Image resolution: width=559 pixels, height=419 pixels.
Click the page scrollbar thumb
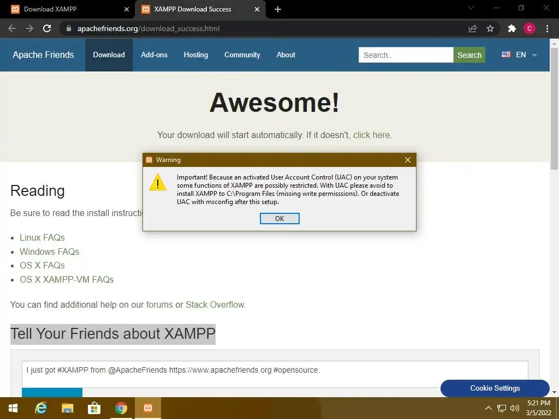[x=554, y=109]
